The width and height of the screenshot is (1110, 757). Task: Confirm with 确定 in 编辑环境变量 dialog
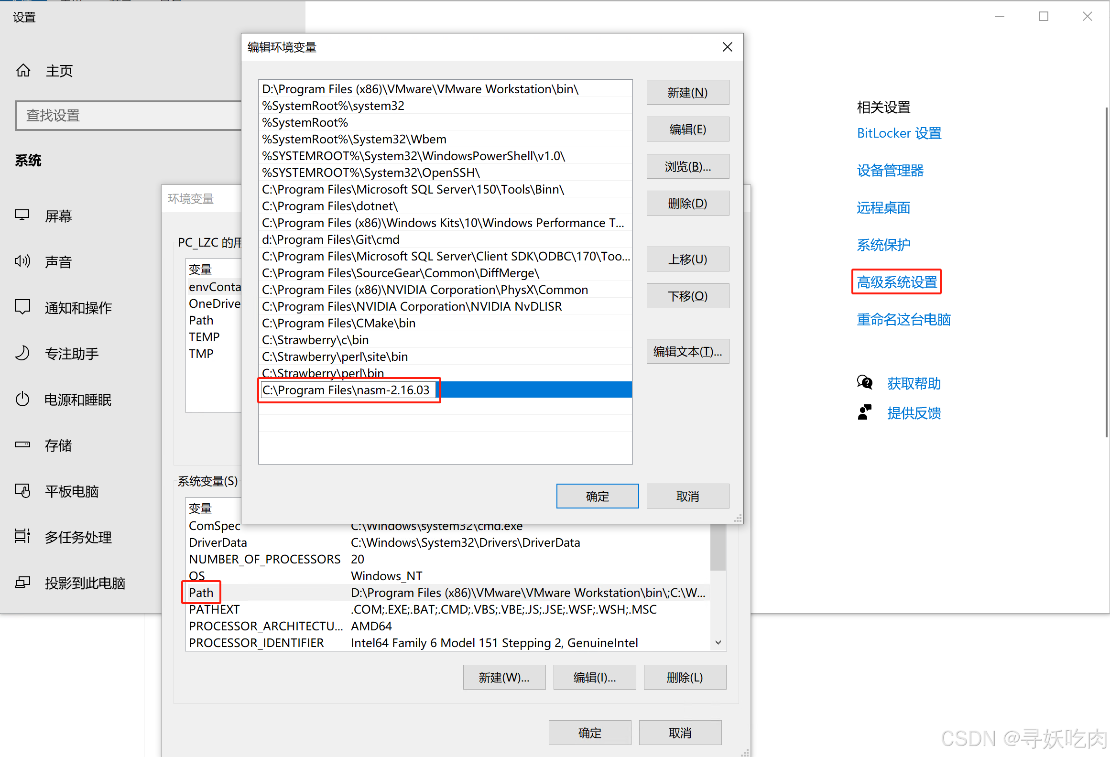[598, 496]
